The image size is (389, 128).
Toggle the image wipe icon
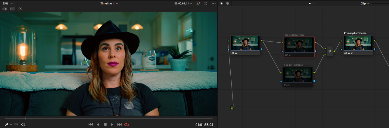pyautogui.click(x=5, y=9)
